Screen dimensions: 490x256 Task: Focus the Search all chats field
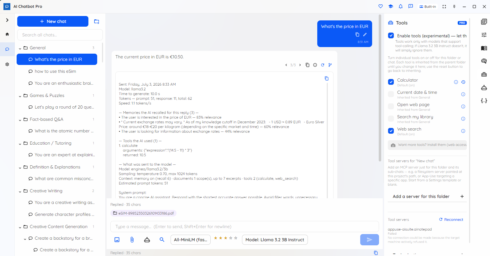pyautogui.click(x=60, y=35)
